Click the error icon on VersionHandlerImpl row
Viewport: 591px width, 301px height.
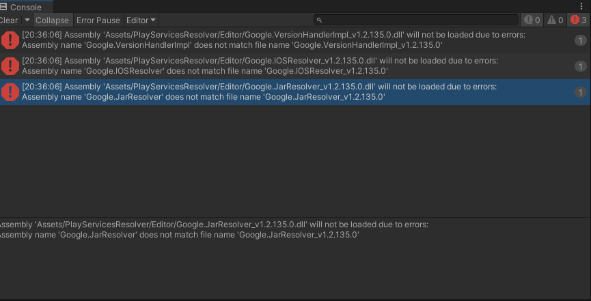tap(10, 40)
